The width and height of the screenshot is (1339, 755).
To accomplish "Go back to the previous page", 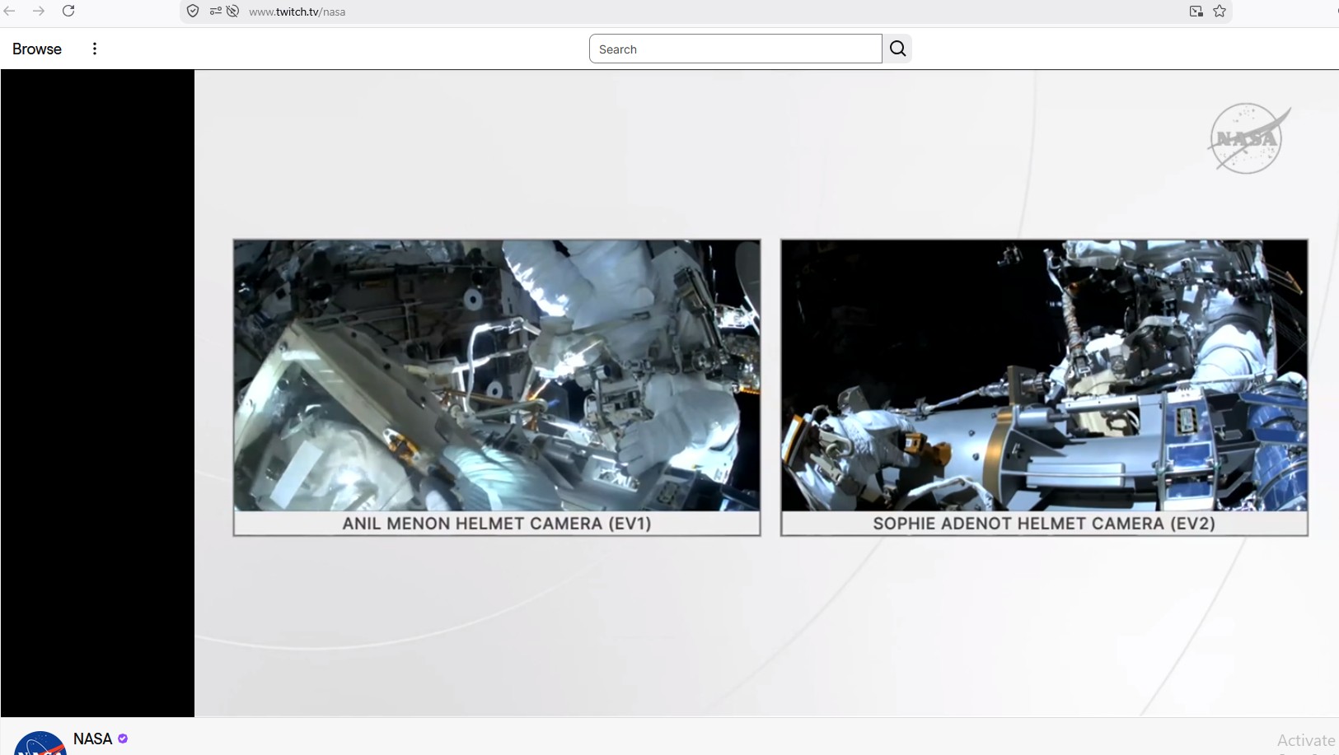I will pos(10,11).
